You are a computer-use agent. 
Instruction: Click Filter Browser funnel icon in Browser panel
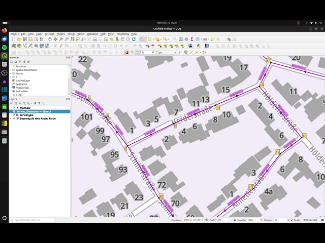pos(20,62)
